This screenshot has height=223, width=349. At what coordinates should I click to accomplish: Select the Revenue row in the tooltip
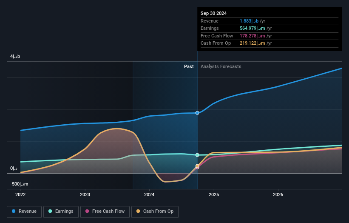point(269,21)
